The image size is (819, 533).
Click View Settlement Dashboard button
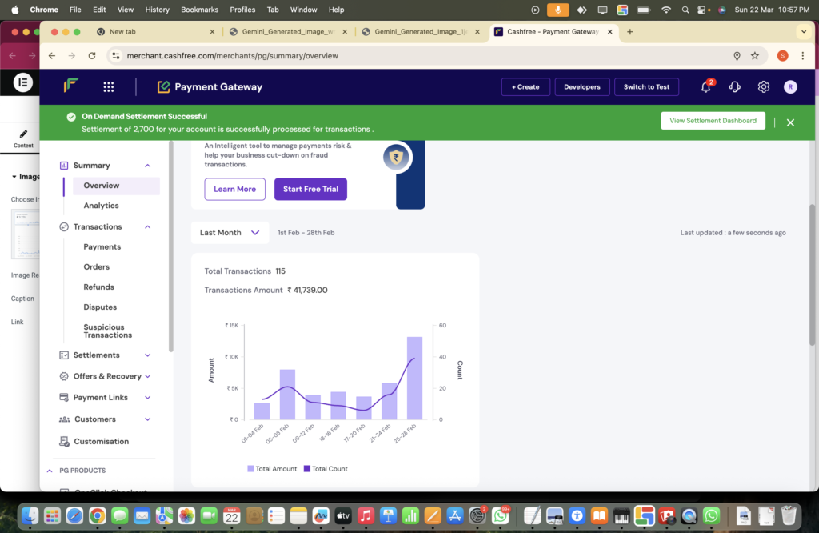click(x=713, y=121)
